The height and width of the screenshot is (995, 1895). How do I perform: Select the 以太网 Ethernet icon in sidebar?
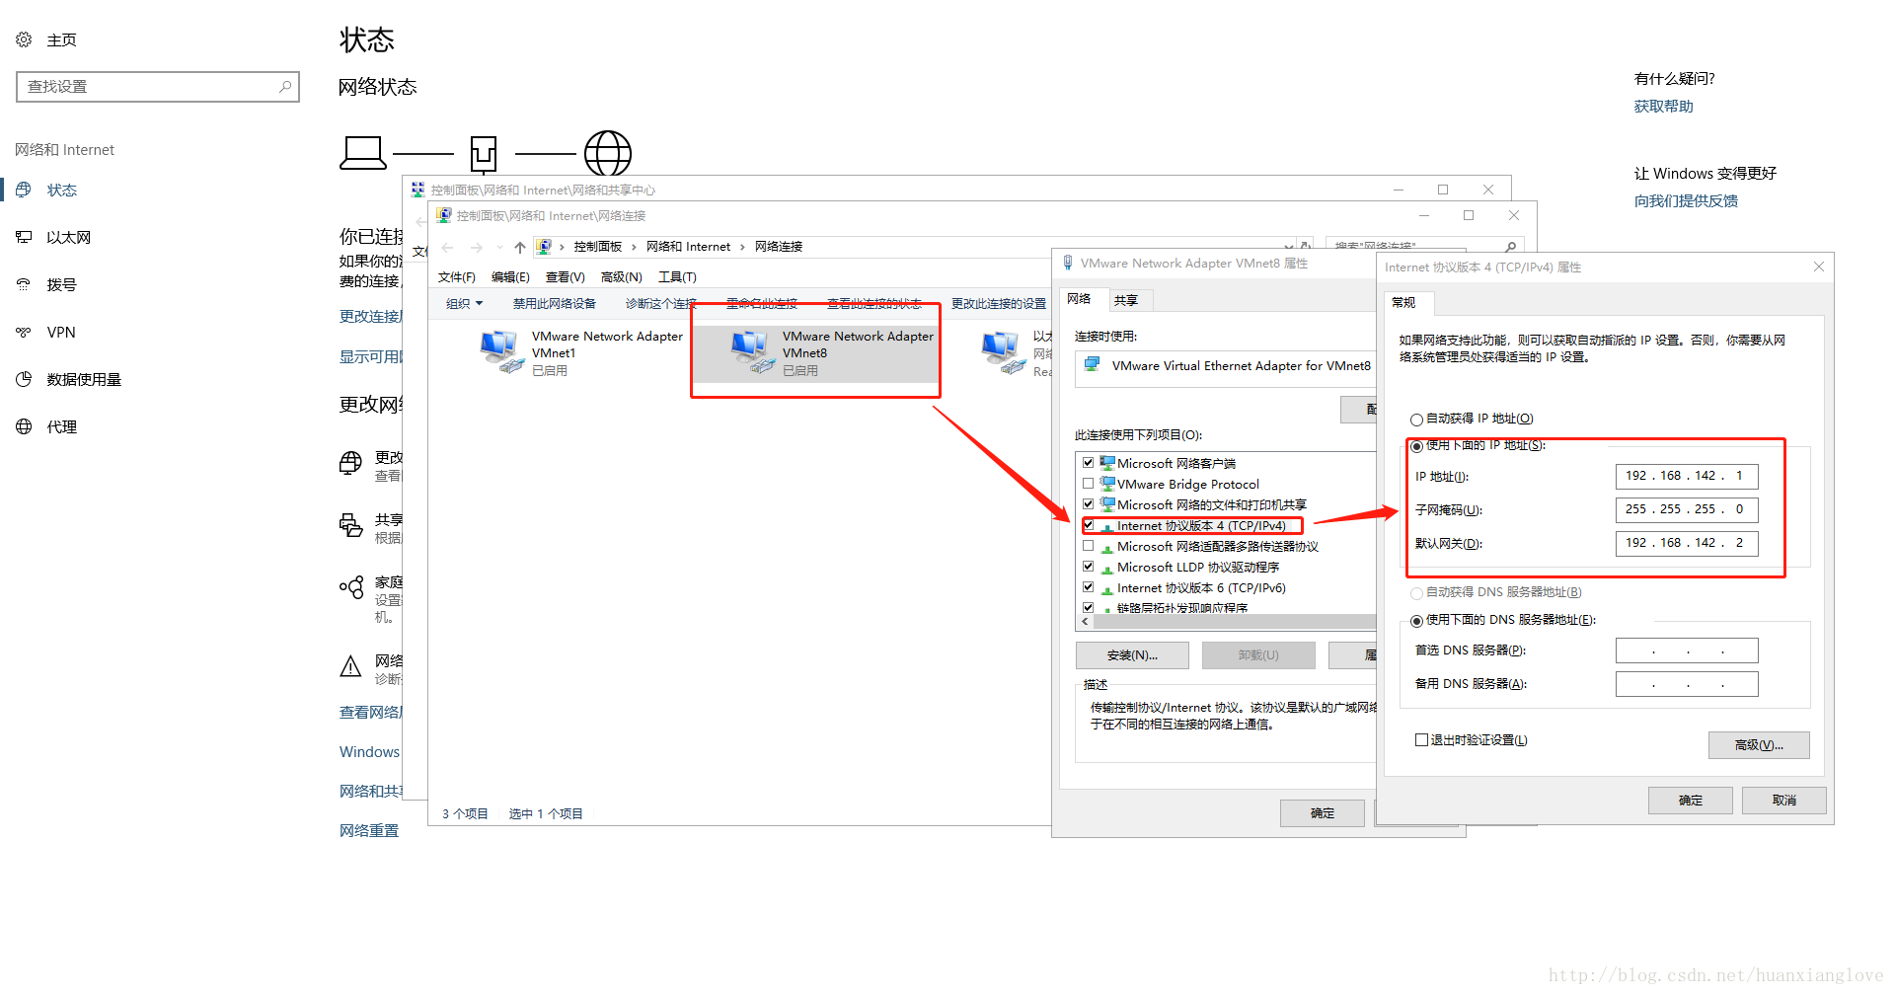[24, 237]
